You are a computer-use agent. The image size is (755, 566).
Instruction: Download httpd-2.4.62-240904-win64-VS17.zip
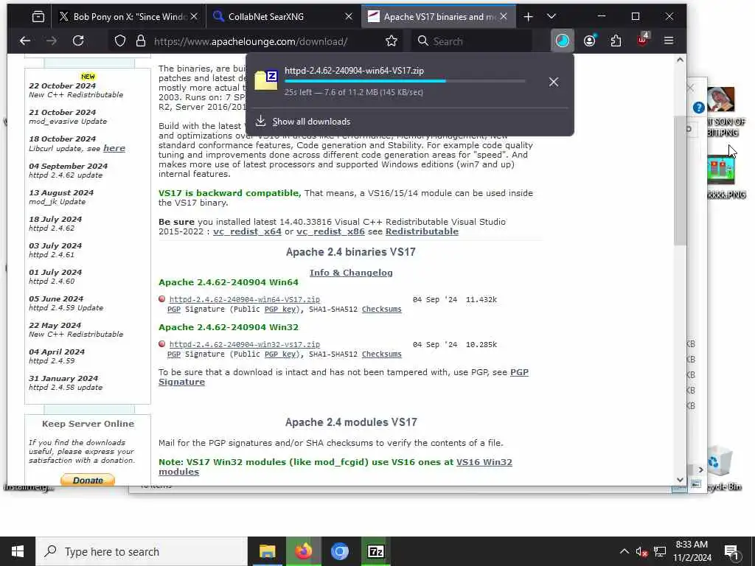(x=245, y=299)
